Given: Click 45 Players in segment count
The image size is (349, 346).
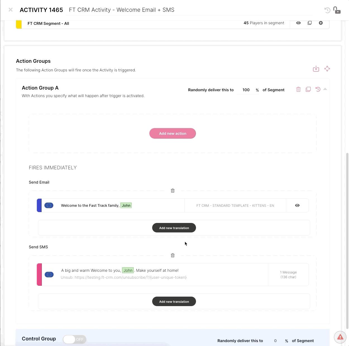Looking at the screenshot, I should 264,23.
